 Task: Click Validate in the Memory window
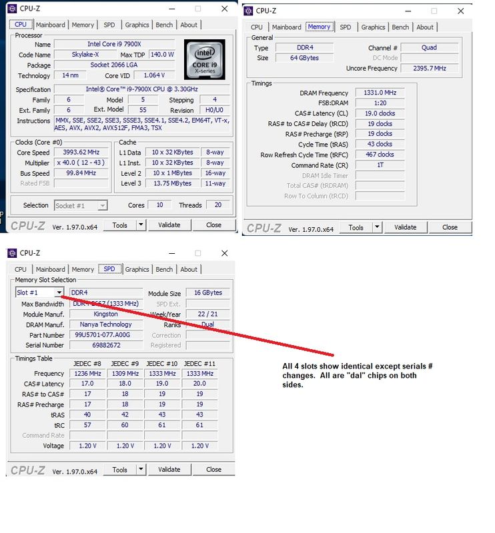point(406,227)
